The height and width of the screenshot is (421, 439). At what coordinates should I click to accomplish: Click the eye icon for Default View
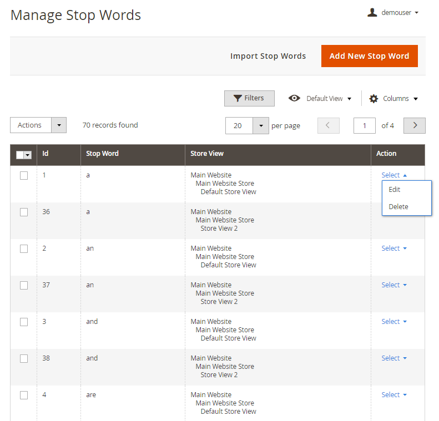pyautogui.click(x=294, y=98)
